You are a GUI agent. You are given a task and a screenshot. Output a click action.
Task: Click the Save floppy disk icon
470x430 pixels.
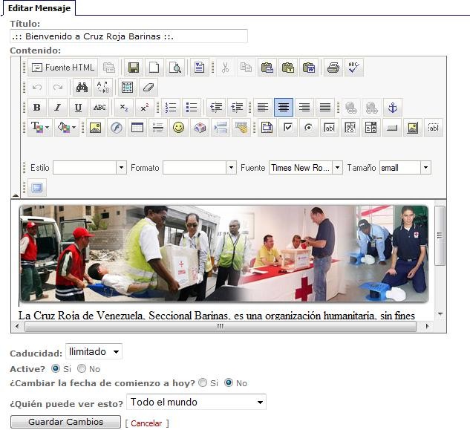click(133, 68)
